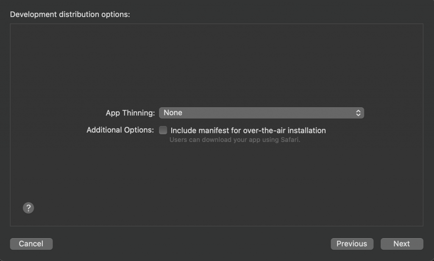Click the word "Safari" in the hint text
Screen dimensions: 434x261
[289, 140]
